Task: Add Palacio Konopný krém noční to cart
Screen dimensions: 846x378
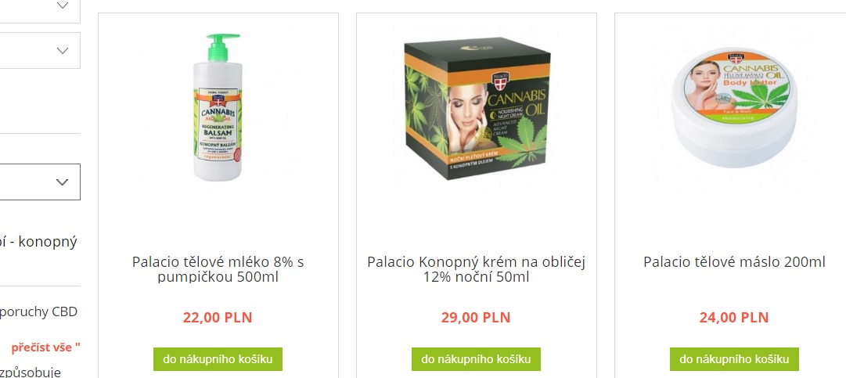Action: 476,359
